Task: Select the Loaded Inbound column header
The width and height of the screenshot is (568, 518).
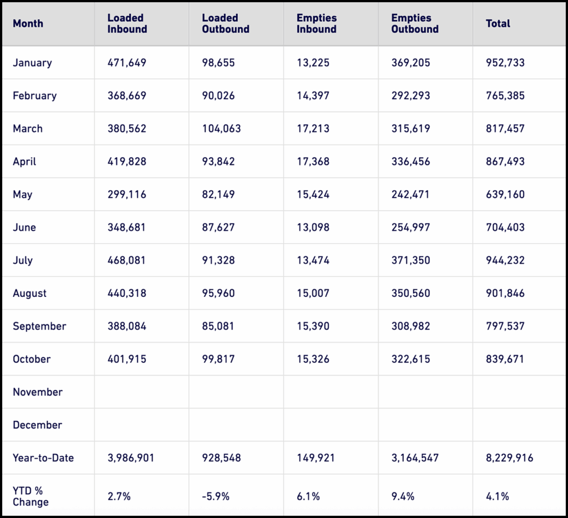Action: [x=127, y=24]
